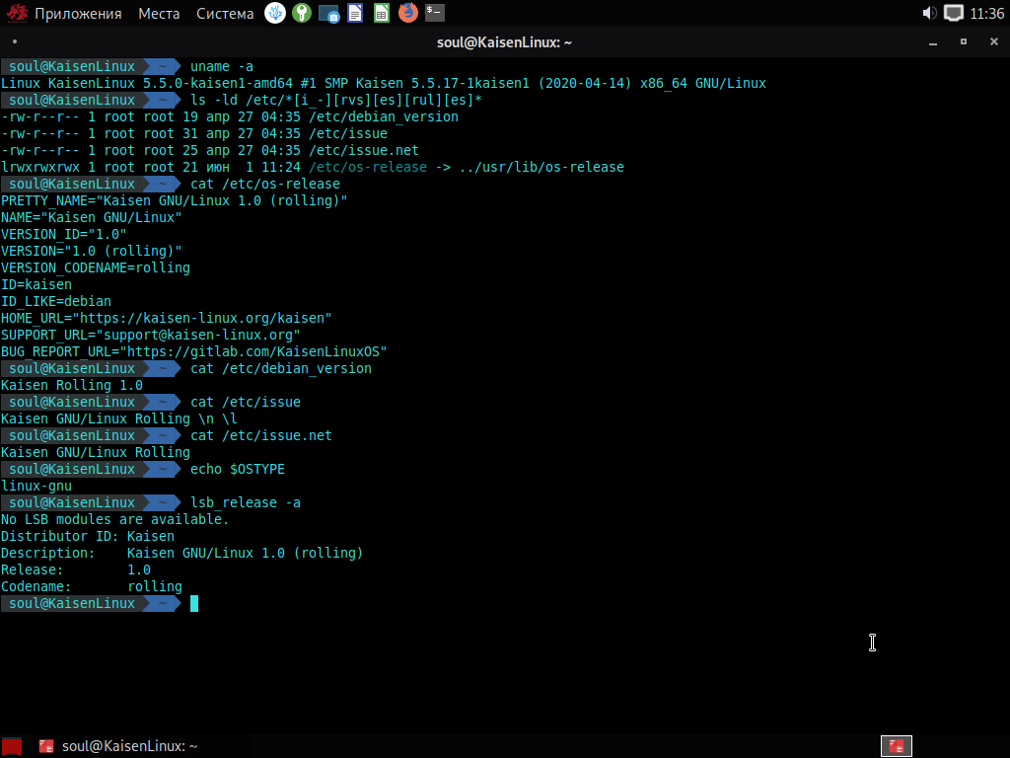1010x758 pixels.
Task: Click the ID_LIKE=debian line
Action: pyautogui.click(x=56, y=301)
